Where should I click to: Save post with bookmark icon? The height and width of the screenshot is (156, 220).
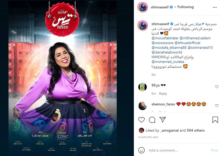[215, 120]
